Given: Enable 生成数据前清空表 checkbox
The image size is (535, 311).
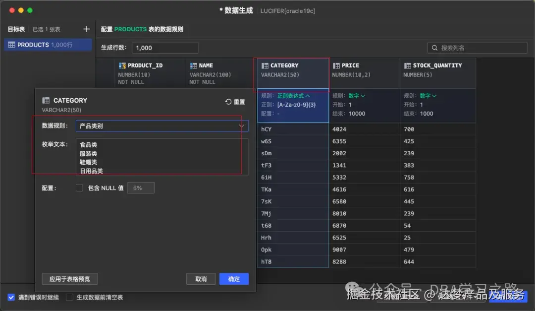Looking at the screenshot, I should pos(69,297).
